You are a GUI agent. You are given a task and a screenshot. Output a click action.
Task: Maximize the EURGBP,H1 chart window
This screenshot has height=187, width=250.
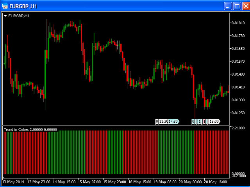point(237,6)
